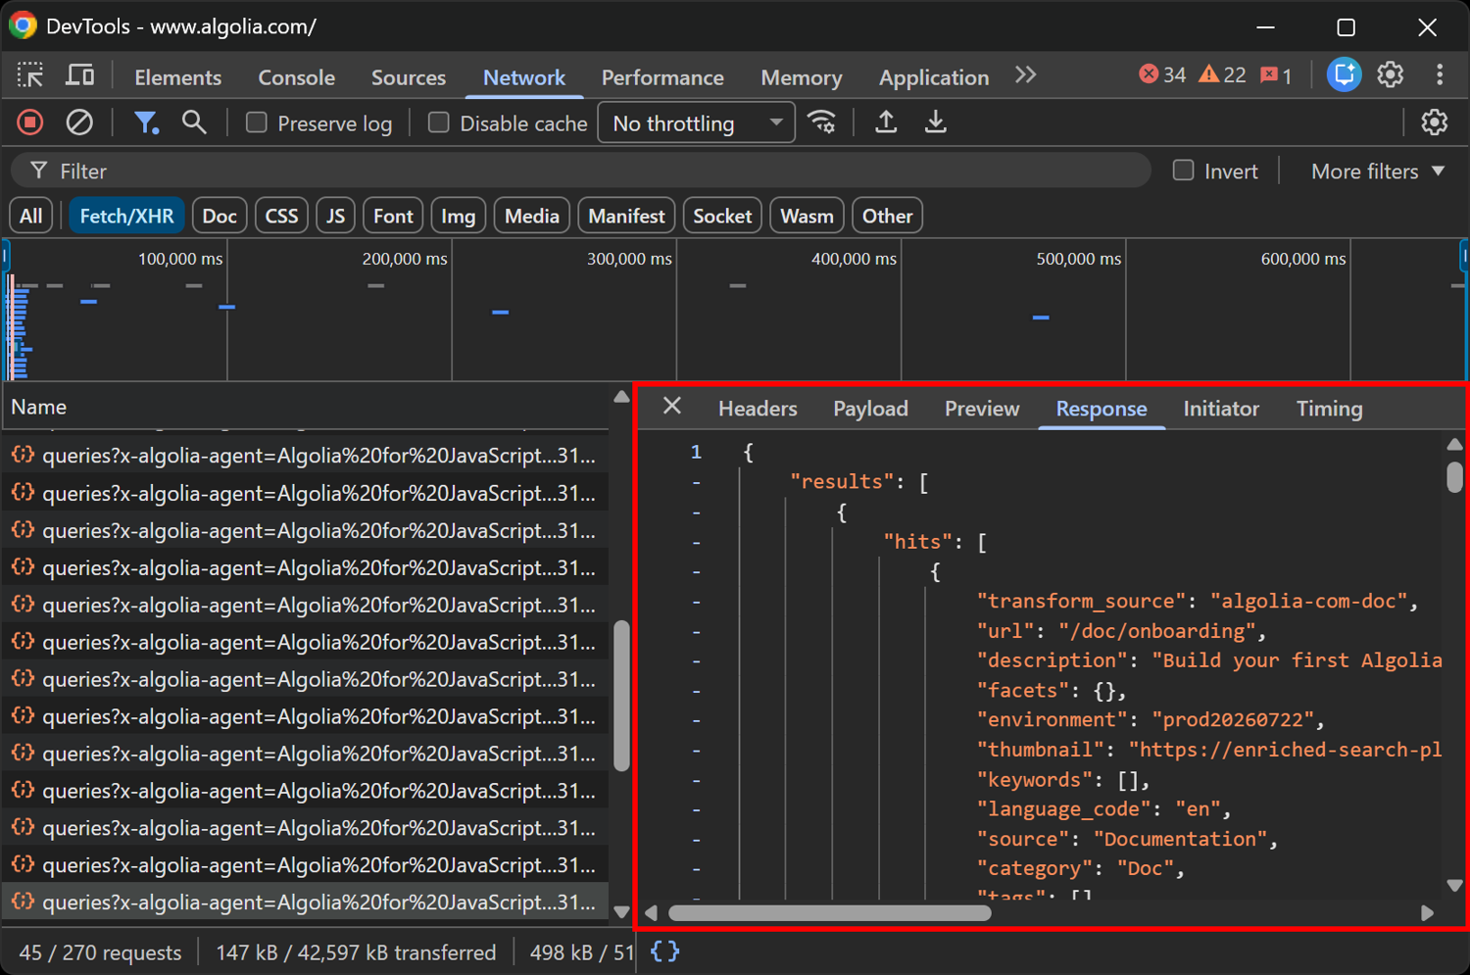Enable the Disable cache checkbox
Image resolution: width=1470 pixels, height=975 pixels.
tap(439, 122)
